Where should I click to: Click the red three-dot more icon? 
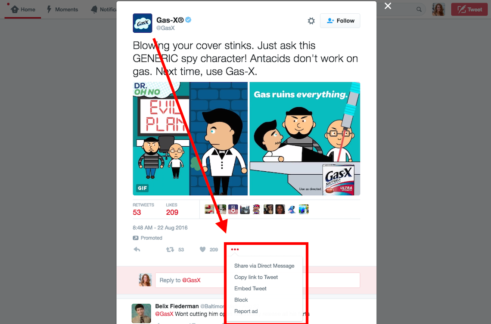235,249
